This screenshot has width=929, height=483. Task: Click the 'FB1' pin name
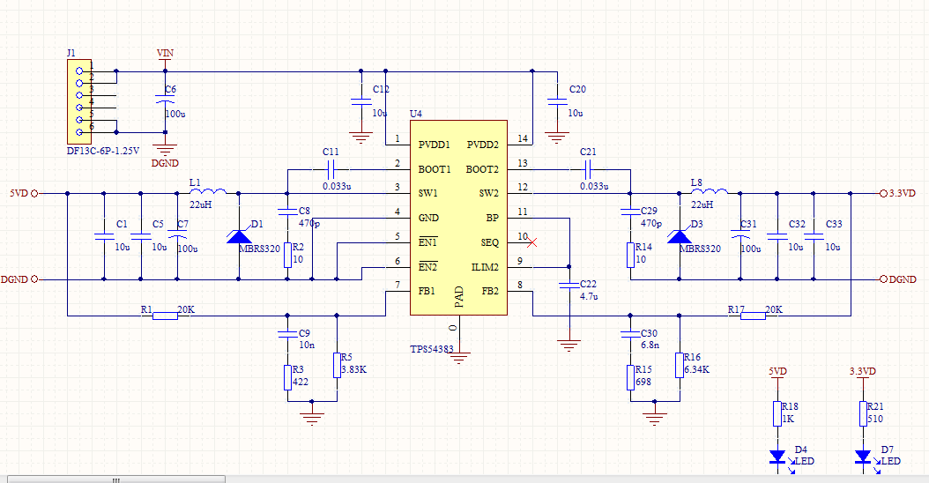point(427,291)
